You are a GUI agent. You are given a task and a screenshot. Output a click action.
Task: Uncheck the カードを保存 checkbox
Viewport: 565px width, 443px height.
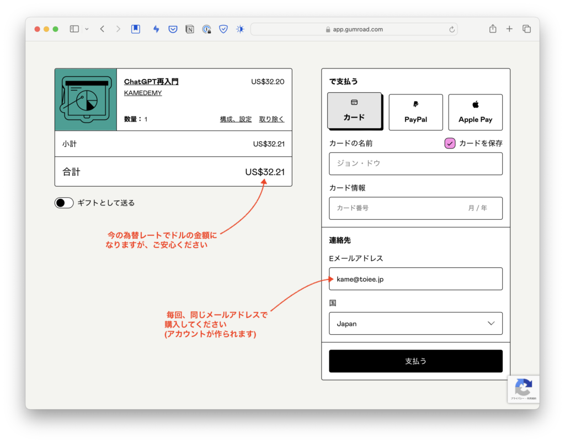pyautogui.click(x=450, y=144)
